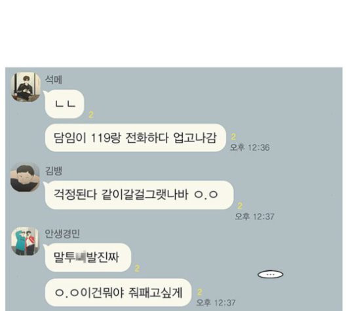Image resolution: width=346 pixels, height=311 pixels.
Task: Select the ㄴㄴ message bubble
Action: click(64, 104)
